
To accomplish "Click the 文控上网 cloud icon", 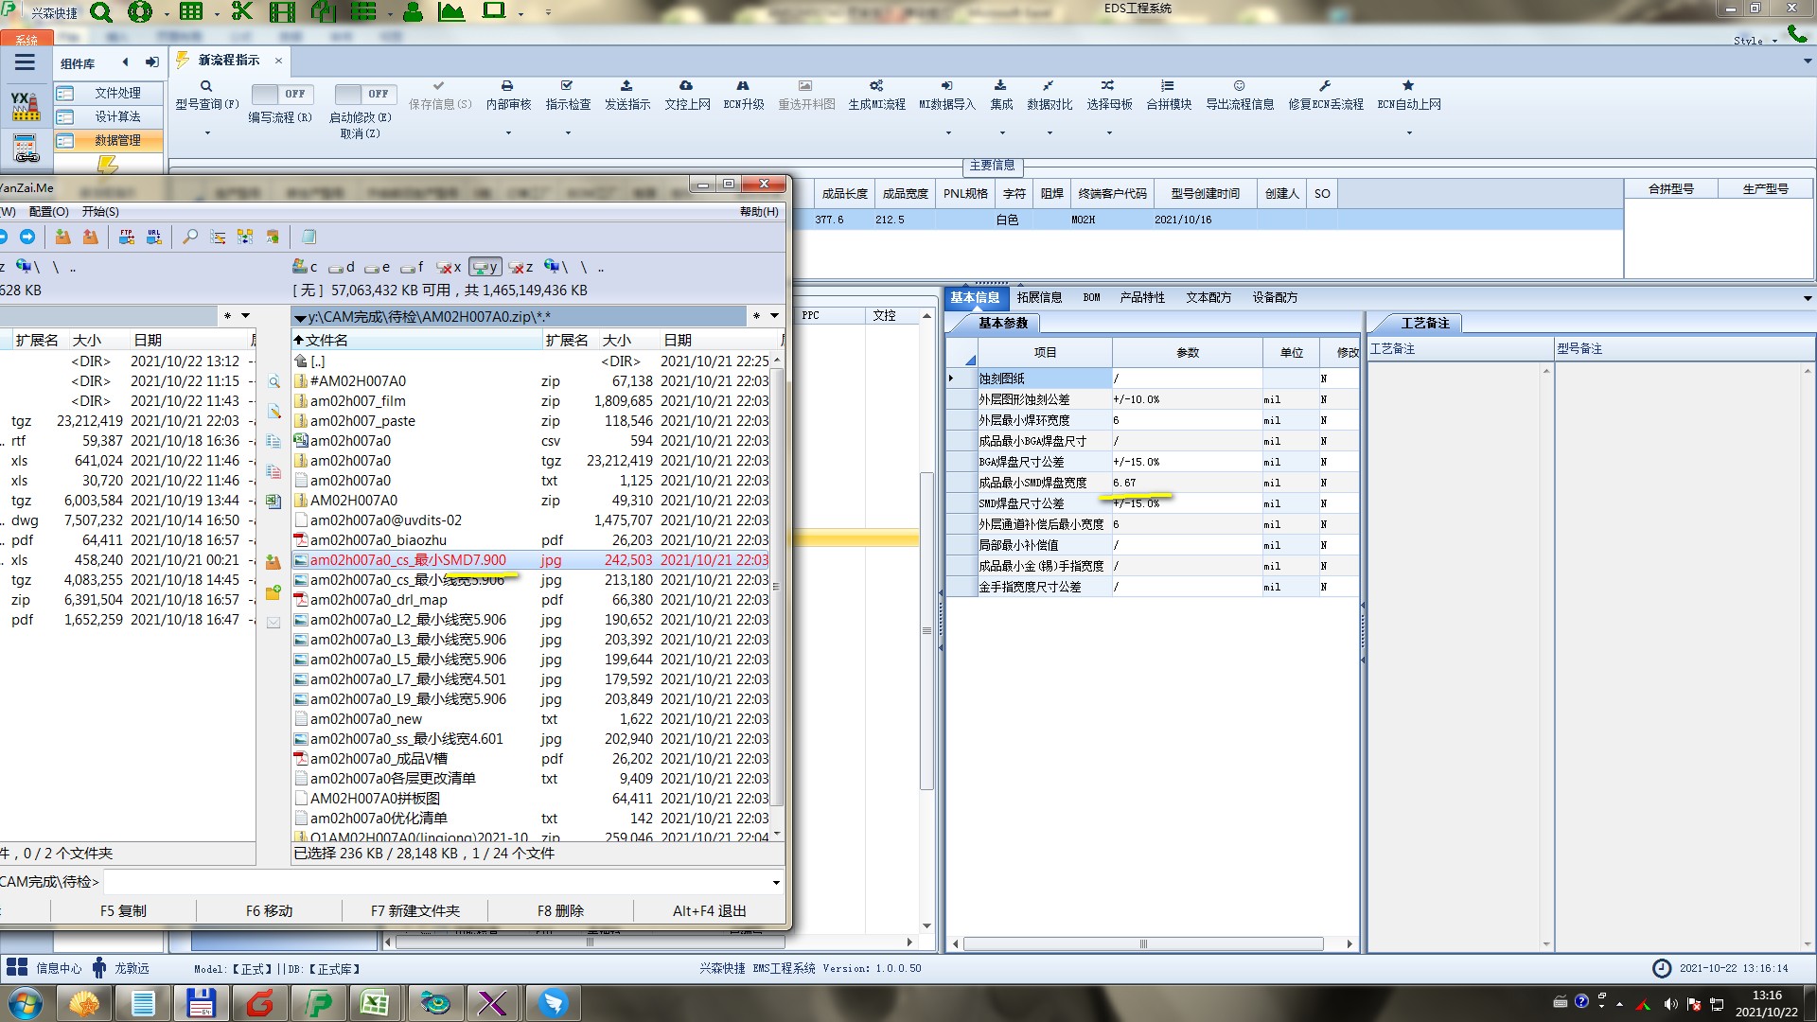I will (686, 86).
